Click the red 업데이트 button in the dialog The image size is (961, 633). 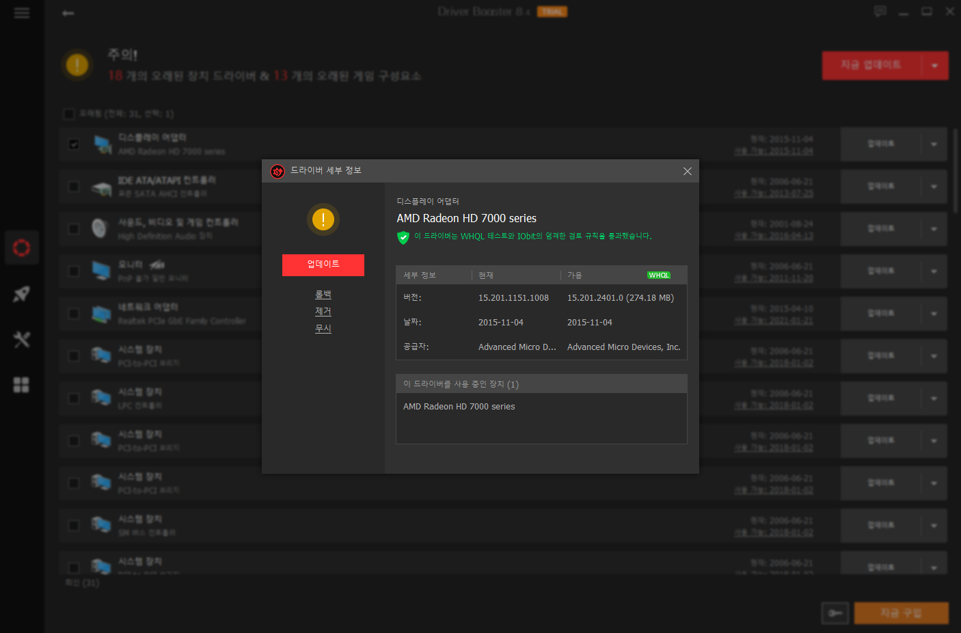click(323, 265)
